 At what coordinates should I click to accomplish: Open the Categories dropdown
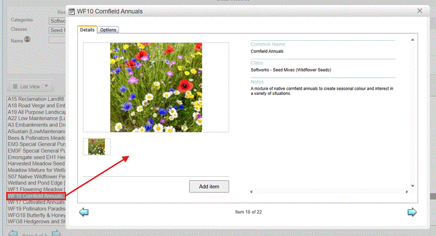click(57, 21)
